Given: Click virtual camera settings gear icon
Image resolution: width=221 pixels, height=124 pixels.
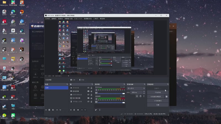Looking at the screenshot, I should click(x=166, y=97).
